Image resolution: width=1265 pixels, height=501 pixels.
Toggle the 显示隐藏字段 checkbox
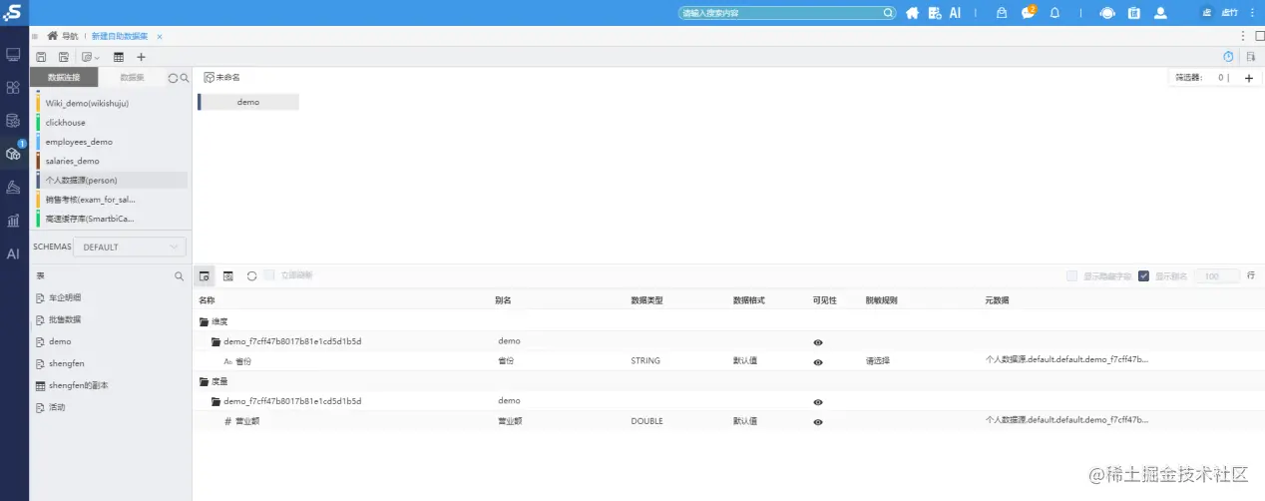[1071, 276]
